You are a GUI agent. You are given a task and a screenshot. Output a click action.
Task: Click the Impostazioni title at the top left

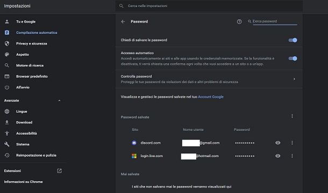click(17, 6)
